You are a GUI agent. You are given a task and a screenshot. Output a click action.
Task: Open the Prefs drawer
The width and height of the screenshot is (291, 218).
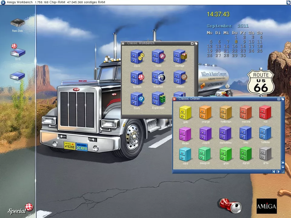pyautogui.click(x=137, y=99)
